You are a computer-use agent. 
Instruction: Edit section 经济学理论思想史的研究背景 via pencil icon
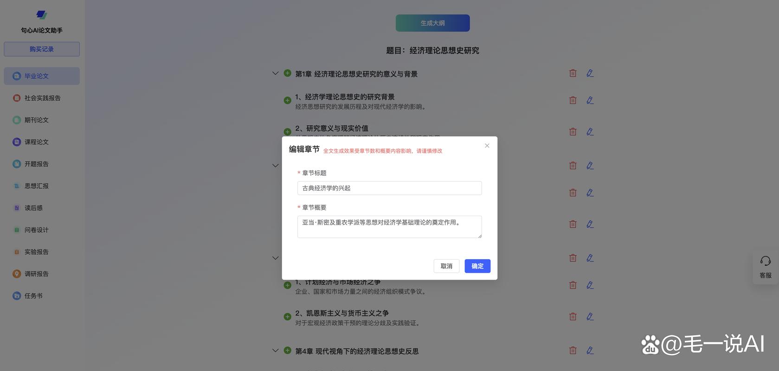click(x=590, y=100)
